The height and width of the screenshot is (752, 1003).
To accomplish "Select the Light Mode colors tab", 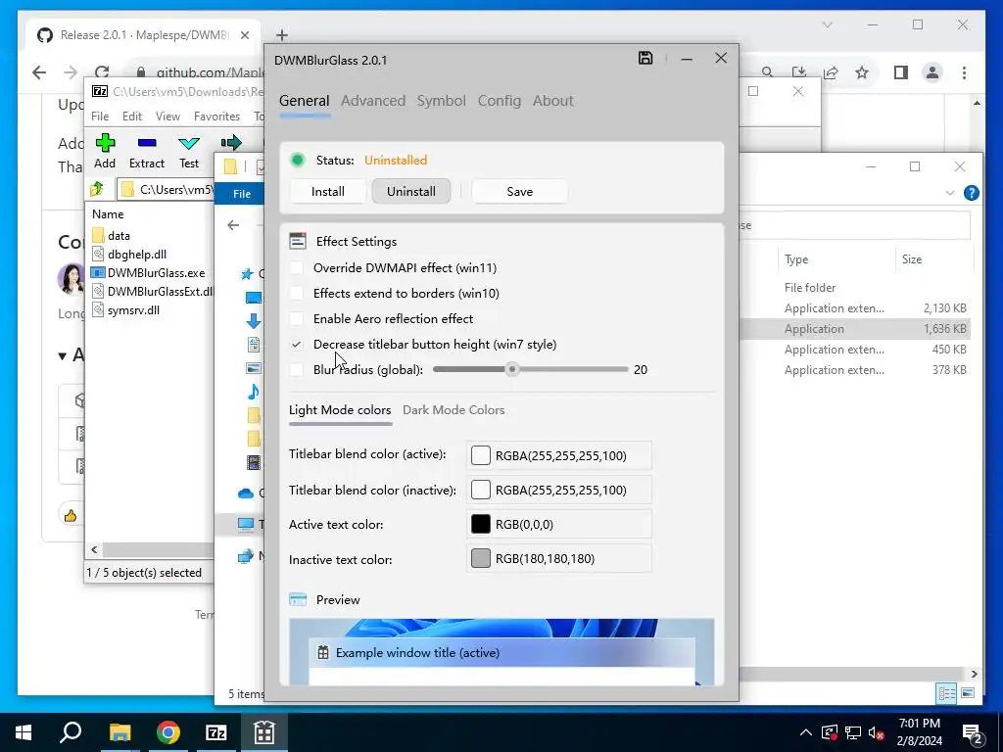I will [340, 410].
